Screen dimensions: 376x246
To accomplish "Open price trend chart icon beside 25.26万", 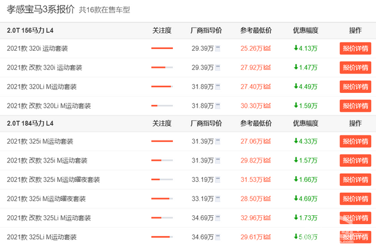I will tap(267, 48).
